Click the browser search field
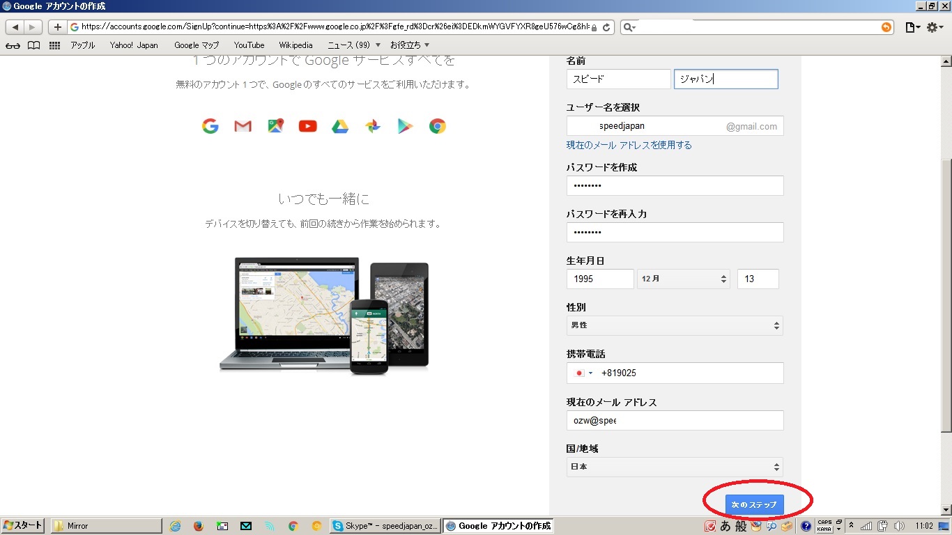 click(758, 27)
